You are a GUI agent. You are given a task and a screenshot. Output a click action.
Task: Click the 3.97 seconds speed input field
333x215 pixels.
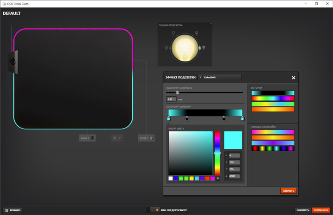click(x=171, y=99)
